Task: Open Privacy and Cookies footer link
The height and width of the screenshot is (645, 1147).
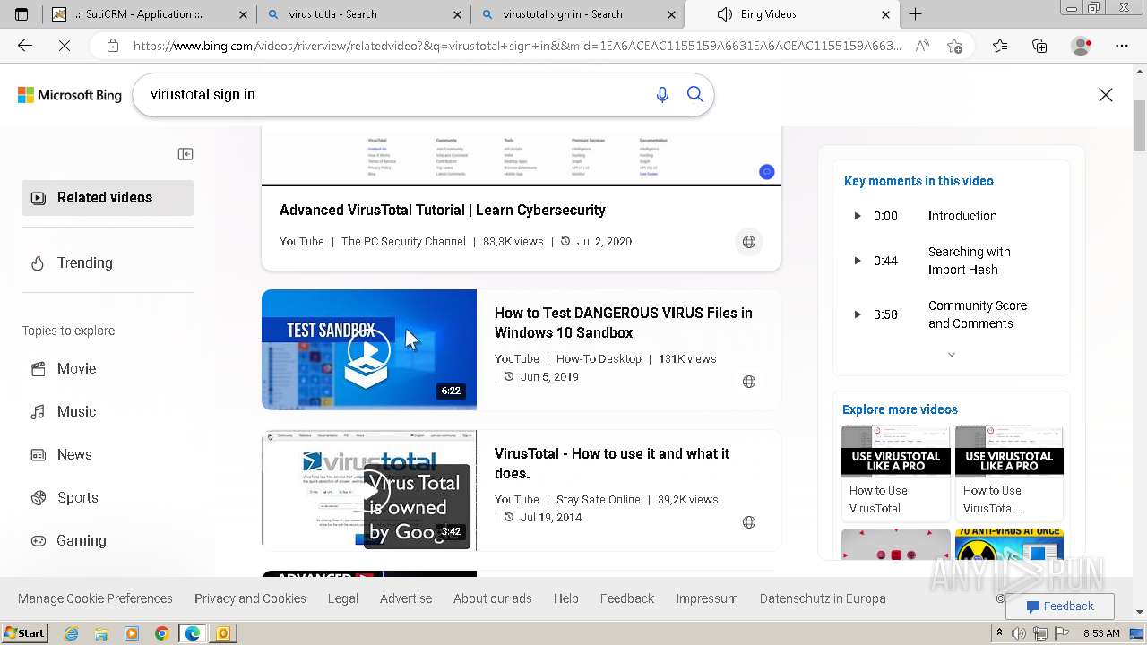Action: (250, 598)
